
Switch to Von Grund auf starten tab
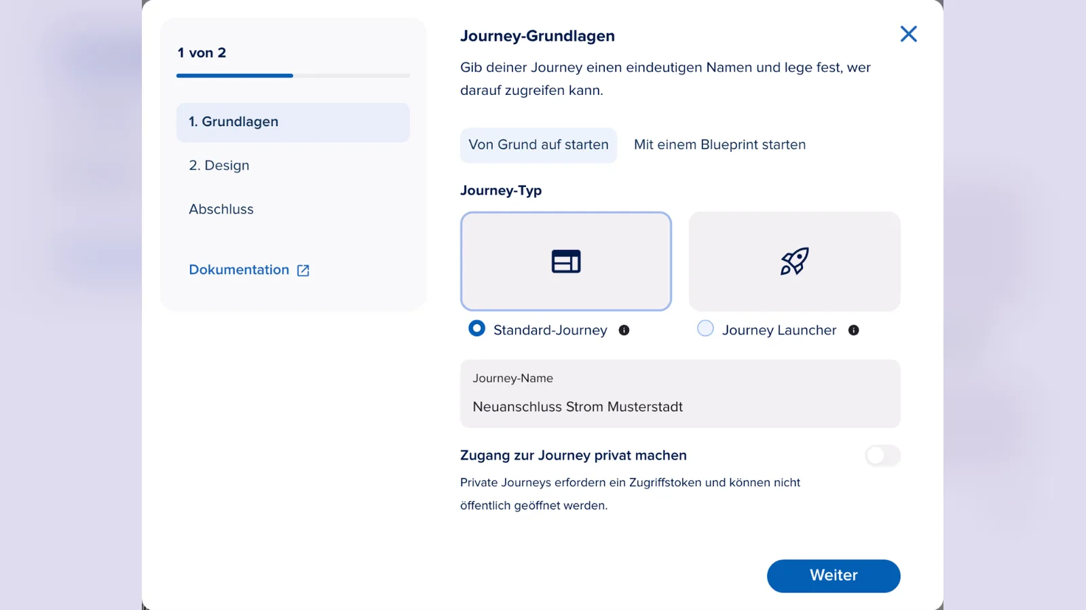tap(538, 145)
